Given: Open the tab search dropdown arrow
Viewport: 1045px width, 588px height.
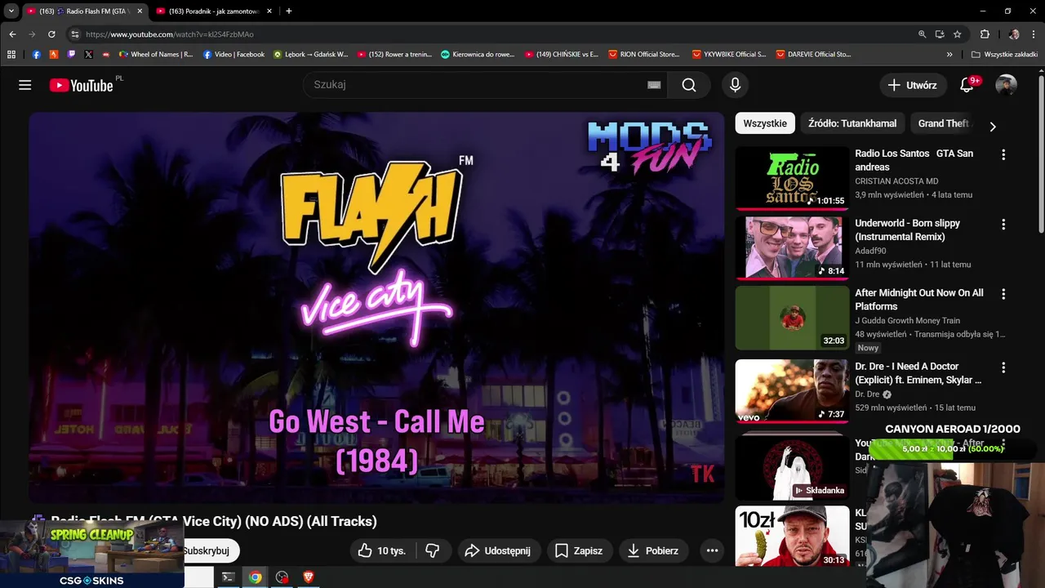Looking at the screenshot, I should coord(11,11).
